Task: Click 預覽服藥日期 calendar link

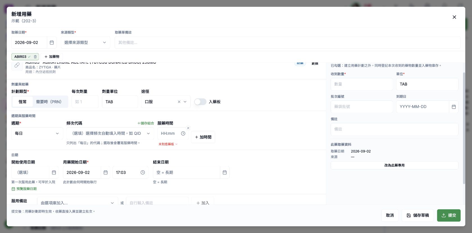Action: (x=24, y=189)
